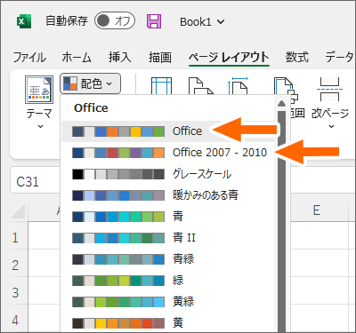Expand the 改ページ dropdown chevron
The image size is (356, 333).
(x=331, y=127)
